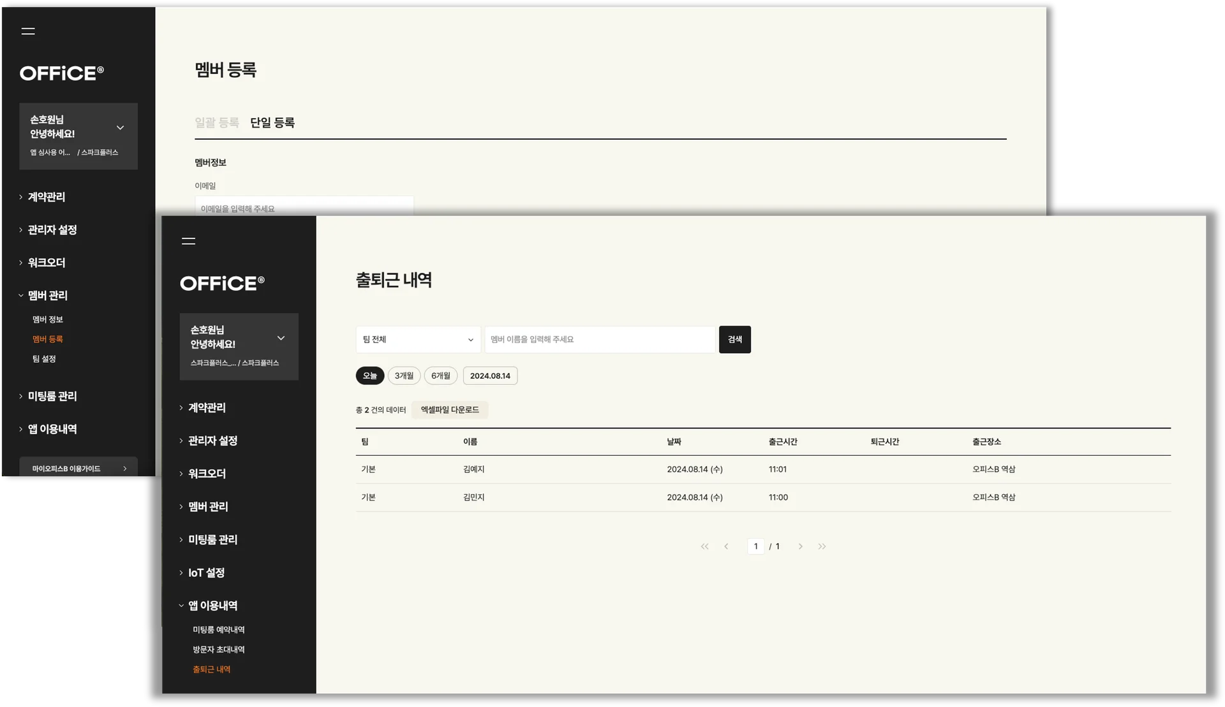Expand the IoT 설정 sidebar section
Viewport: 1225px width, 707px height.
(x=206, y=573)
